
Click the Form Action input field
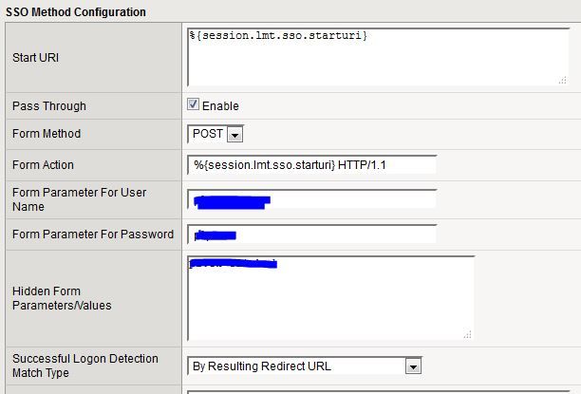coord(311,165)
